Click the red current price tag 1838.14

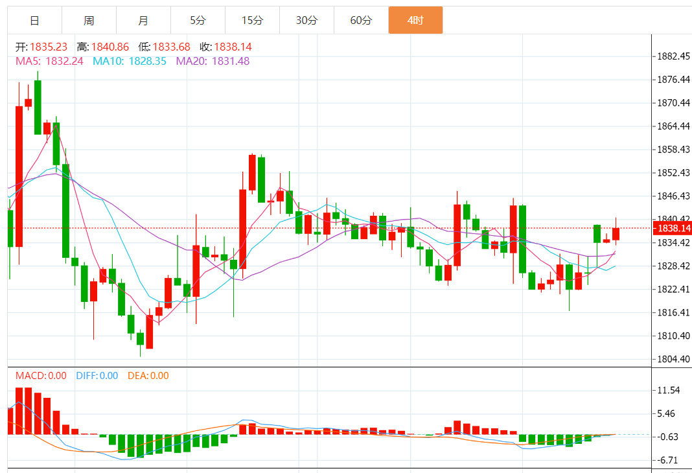click(672, 228)
